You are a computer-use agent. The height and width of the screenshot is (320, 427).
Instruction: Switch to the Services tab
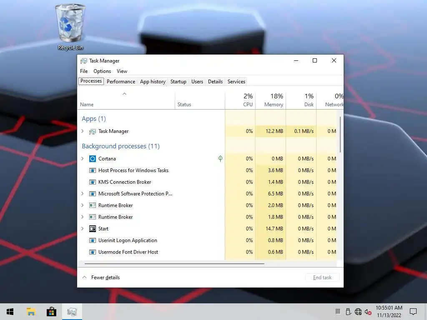(236, 82)
